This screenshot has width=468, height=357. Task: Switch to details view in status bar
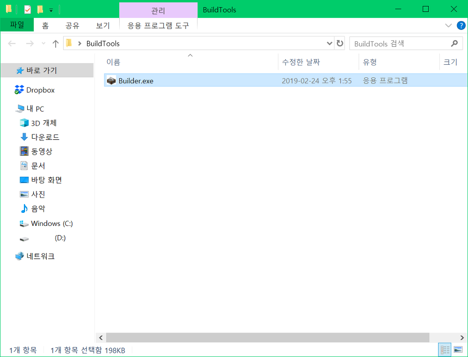point(445,350)
